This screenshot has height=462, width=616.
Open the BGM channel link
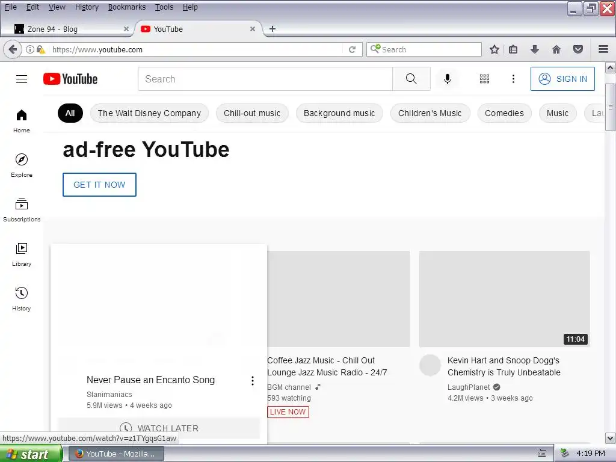click(289, 387)
